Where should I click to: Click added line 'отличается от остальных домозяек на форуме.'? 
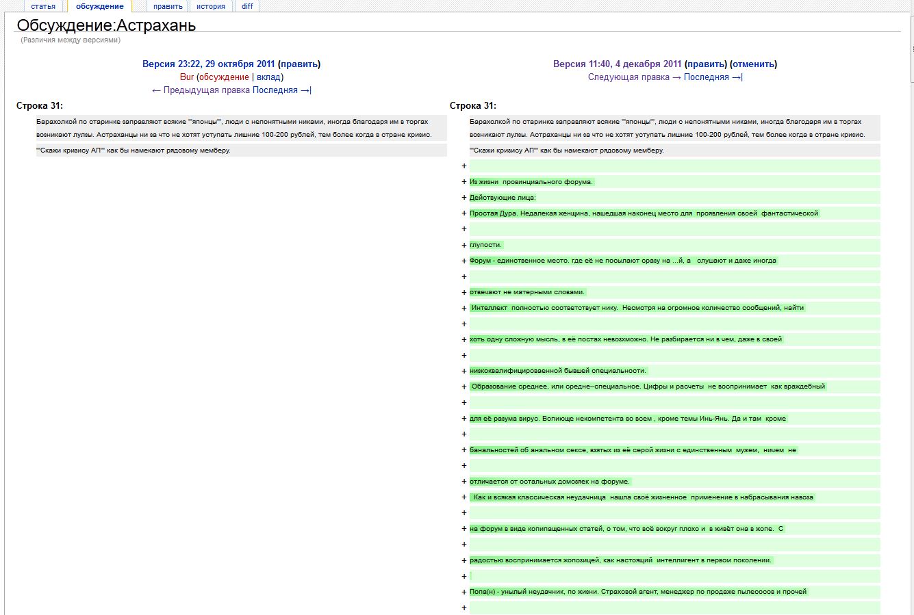[x=674, y=482]
